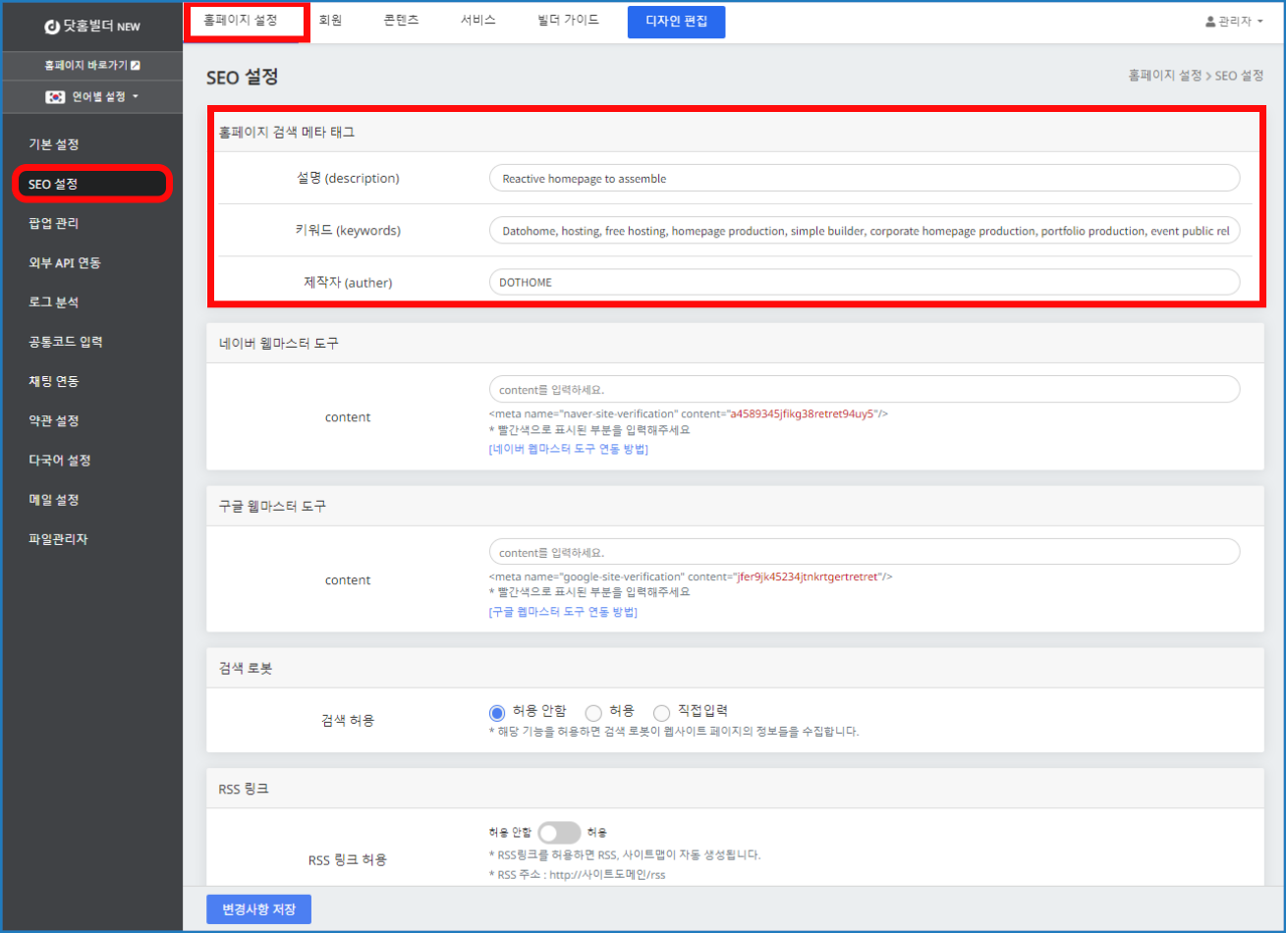The width and height of the screenshot is (1286, 933).
Task: Open the 관리자 account dropdown caret
Action: point(1259,22)
